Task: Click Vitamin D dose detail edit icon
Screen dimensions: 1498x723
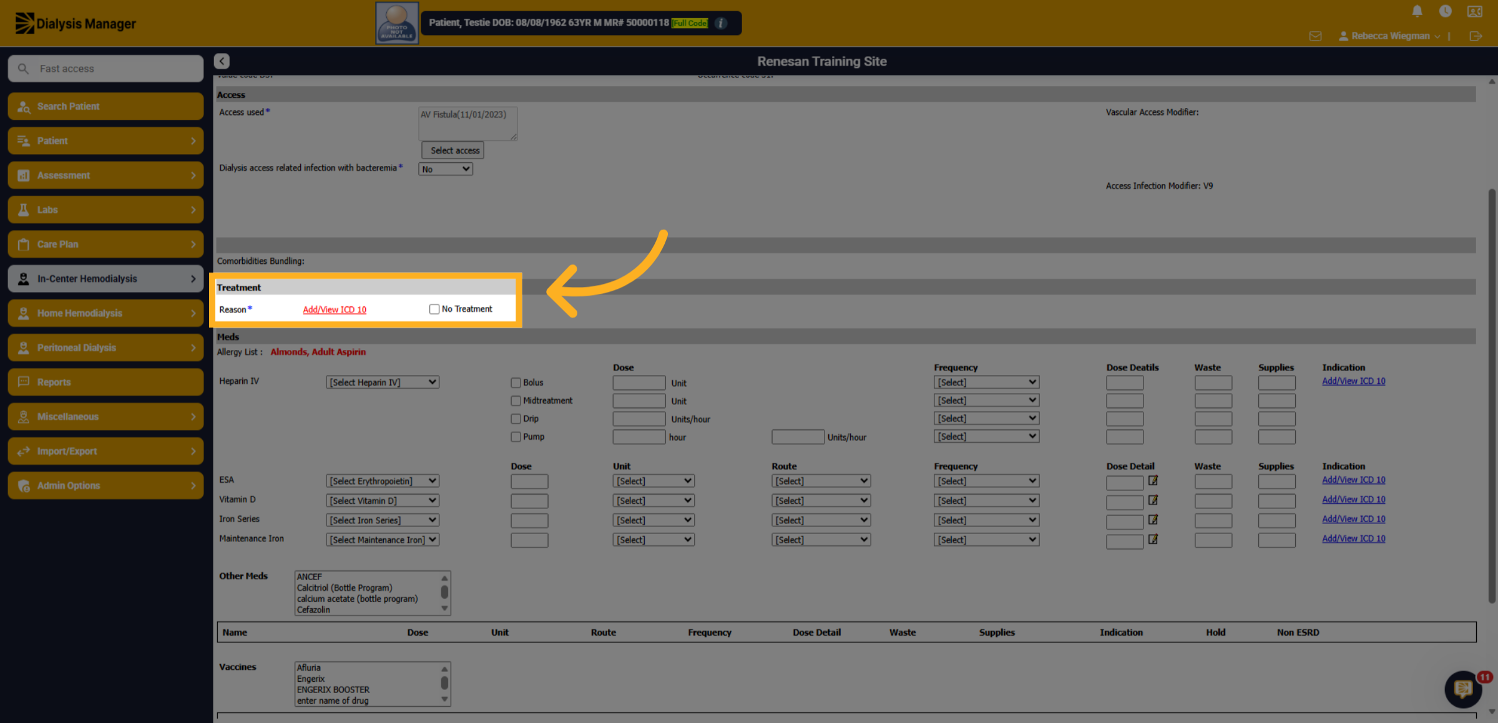Action: (x=1153, y=500)
